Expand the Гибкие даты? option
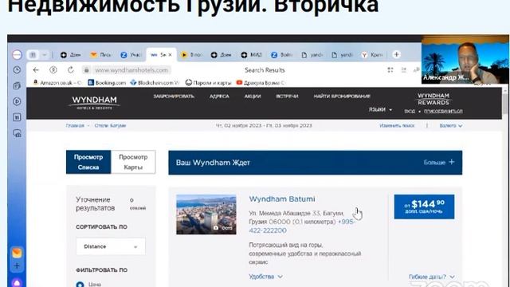This screenshot has height=287, width=510. tap(432, 277)
